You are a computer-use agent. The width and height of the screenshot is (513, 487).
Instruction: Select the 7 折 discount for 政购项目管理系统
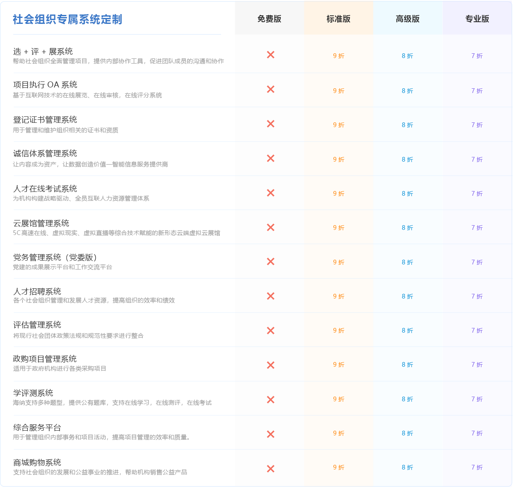[477, 365]
